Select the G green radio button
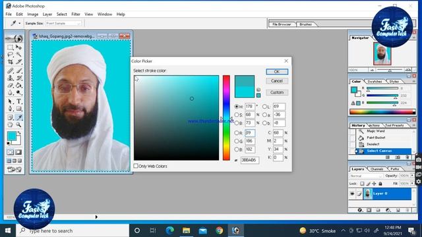 (237, 141)
